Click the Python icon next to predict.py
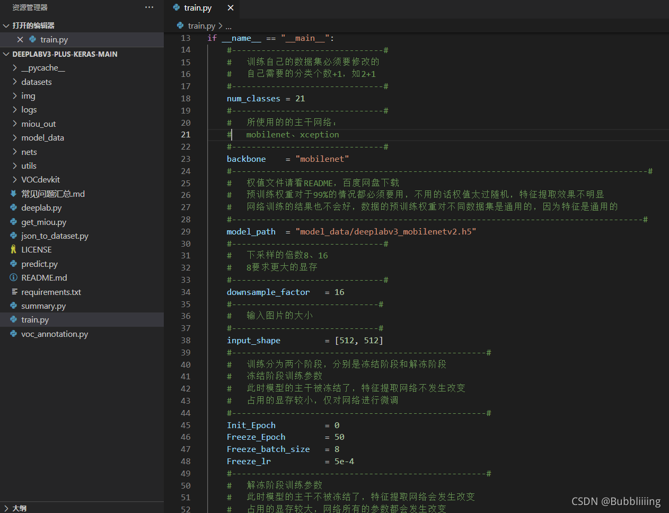Viewport: 669px width, 513px height. coord(14,264)
